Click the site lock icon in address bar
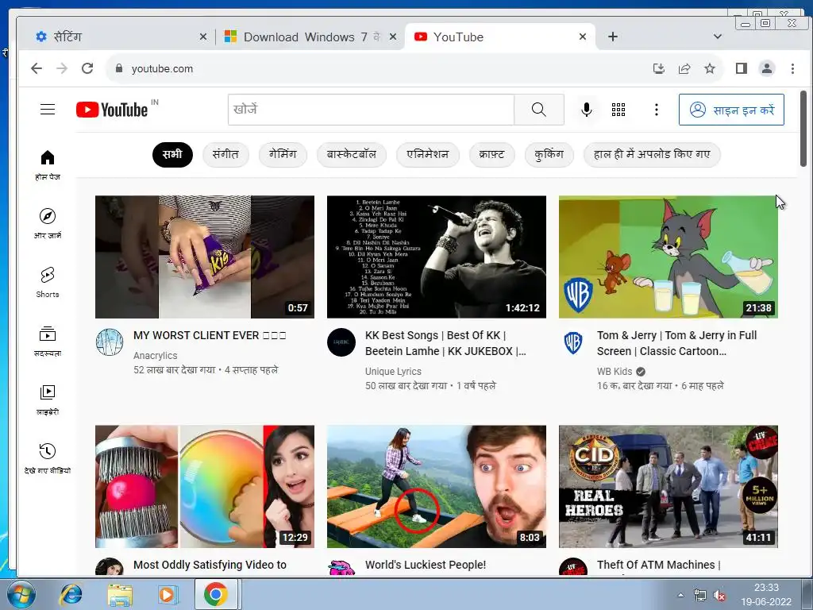The width and height of the screenshot is (813, 610). coord(119,68)
